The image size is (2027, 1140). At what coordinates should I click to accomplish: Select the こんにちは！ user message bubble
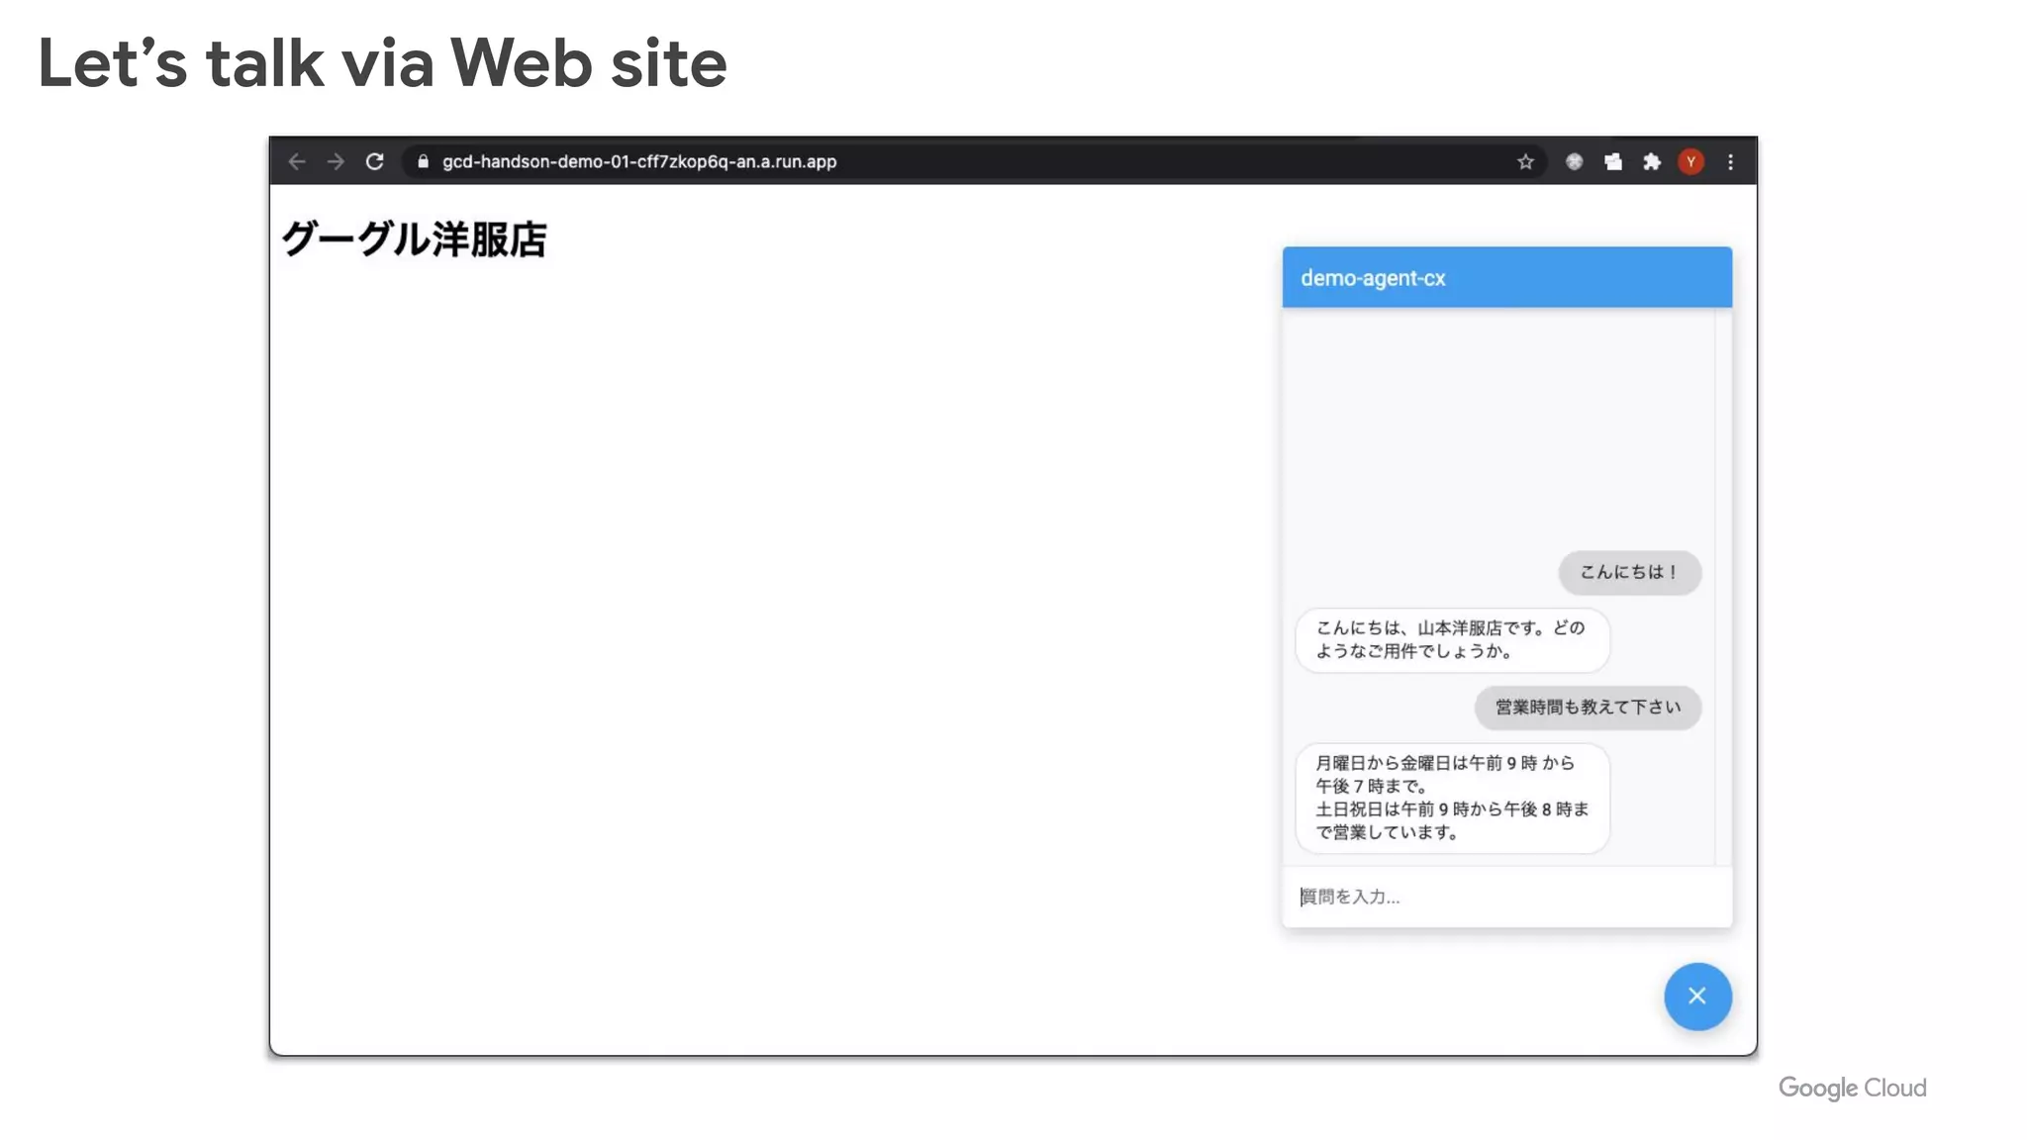coord(1629,572)
